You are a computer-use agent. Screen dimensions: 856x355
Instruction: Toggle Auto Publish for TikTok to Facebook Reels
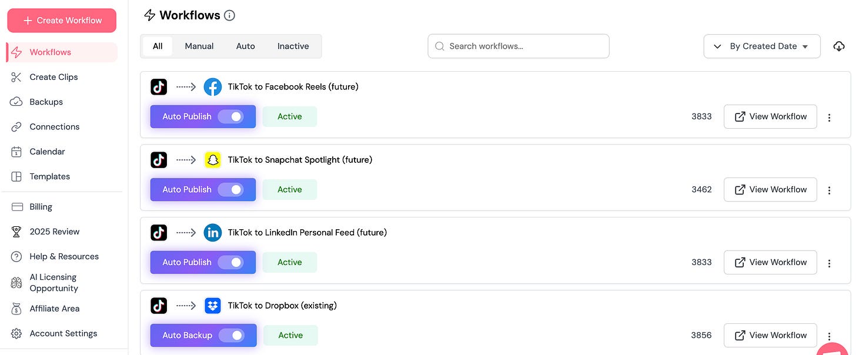pos(230,116)
